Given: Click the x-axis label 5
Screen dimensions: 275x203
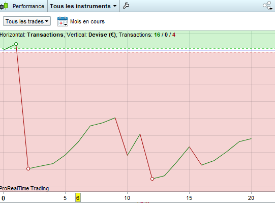Looking at the screenshot, I should 65,198.
